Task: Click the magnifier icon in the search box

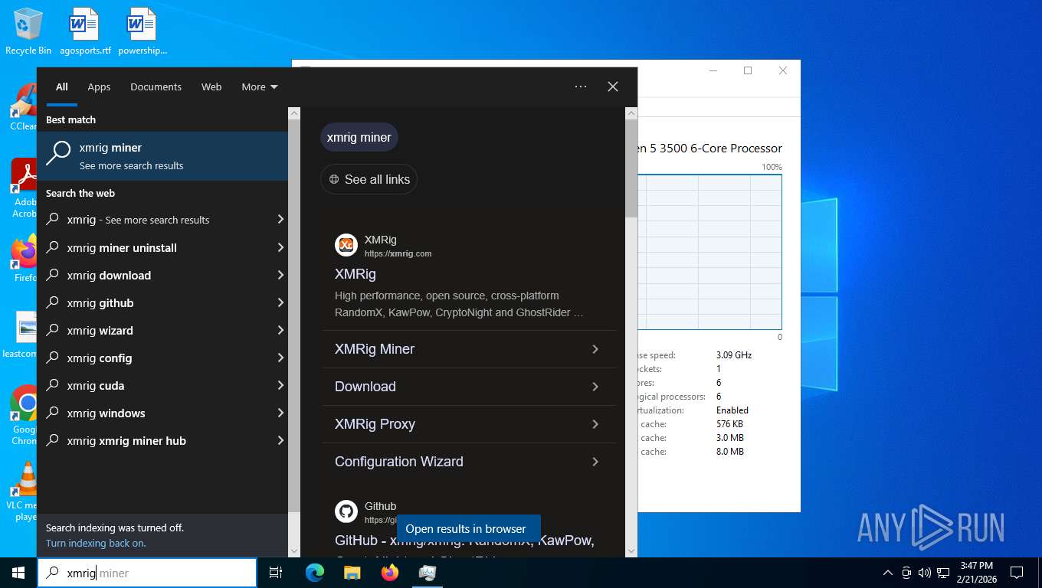Action: [x=52, y=573]
